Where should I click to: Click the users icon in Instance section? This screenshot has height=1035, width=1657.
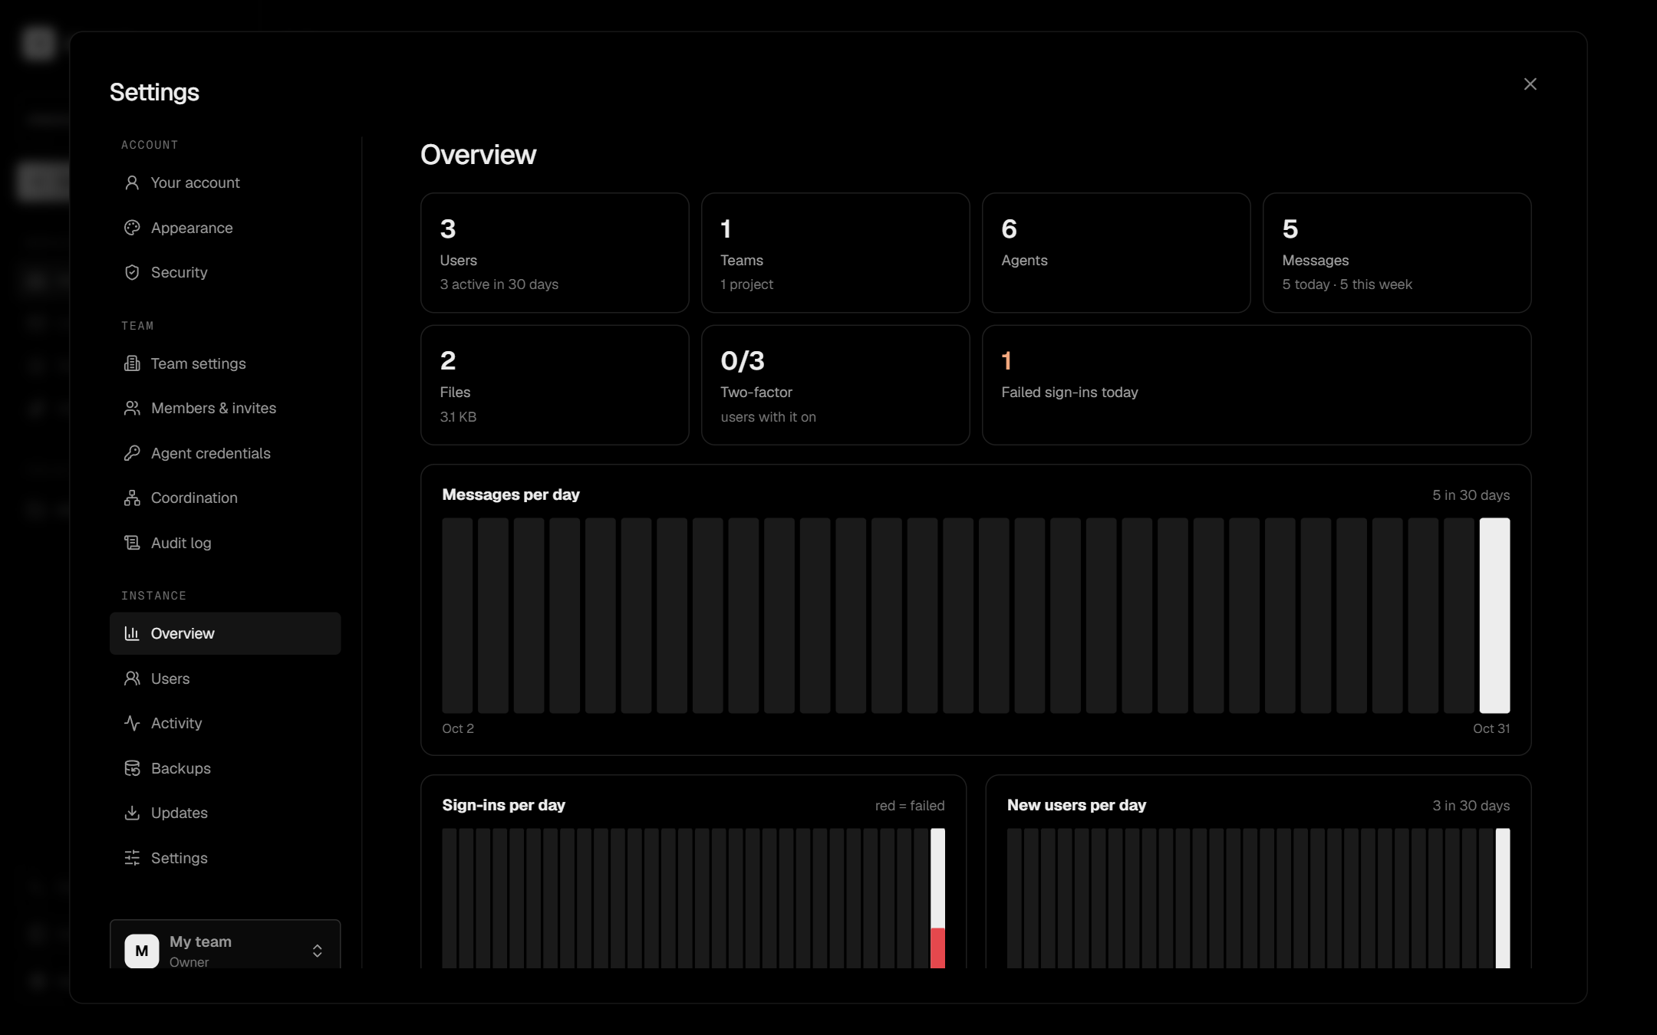click(132, 678)
